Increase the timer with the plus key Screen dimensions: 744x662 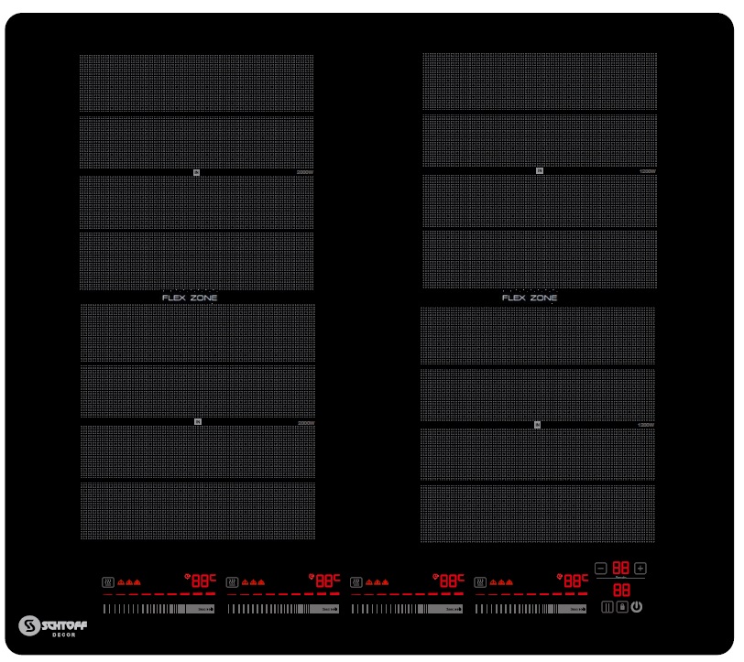click(x=639, y=569)
